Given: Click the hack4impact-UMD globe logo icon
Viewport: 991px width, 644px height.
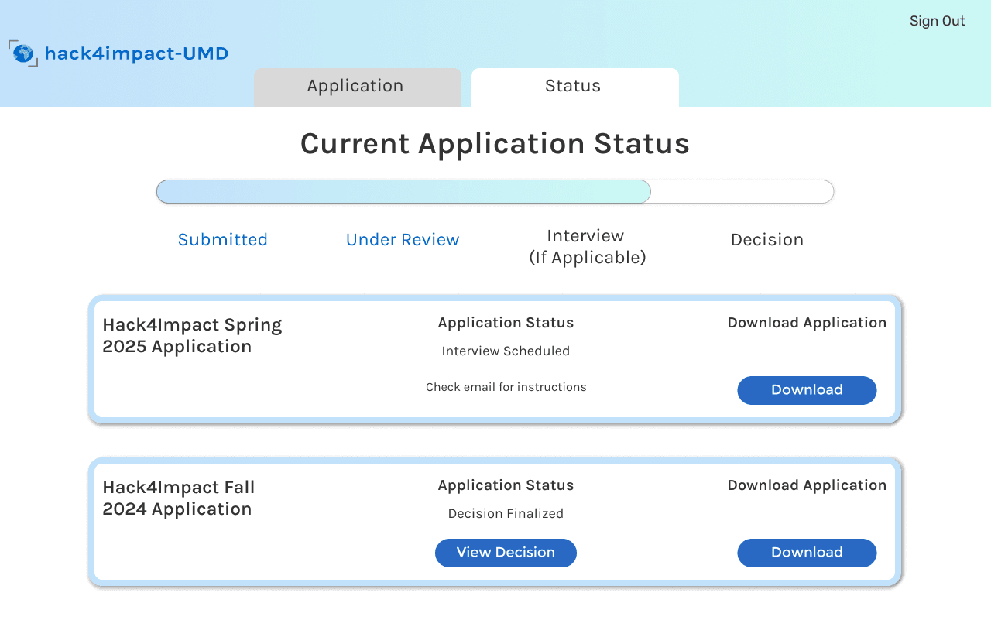Looking at the screenshot, I should tap(22, 53).
